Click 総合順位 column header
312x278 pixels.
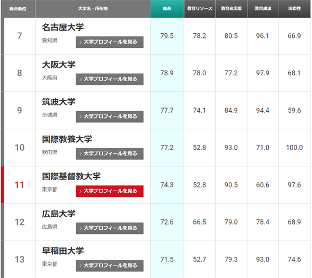pyautogui.click(x=18, y=9)
